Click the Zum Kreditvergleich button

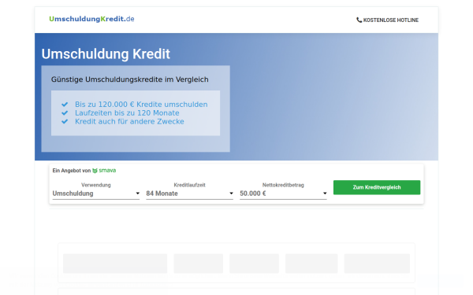click(x=377, y=187)
